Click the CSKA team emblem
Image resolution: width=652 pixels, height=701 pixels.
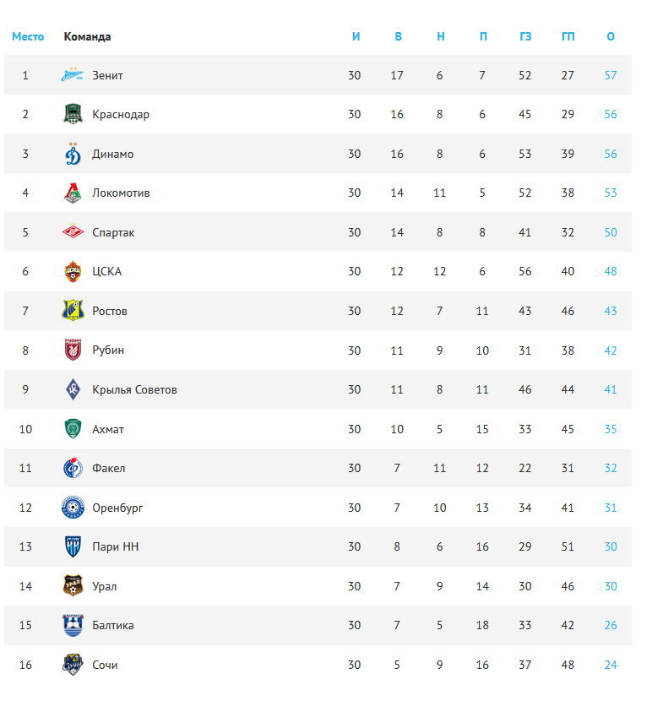(73, 272)
